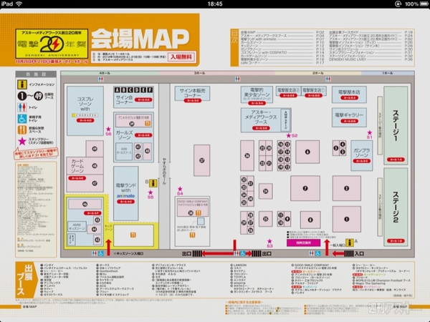This screenshot has height=322, width=430.
Task: Tap stamp rally star S1 near ステージ1
Action: pyautogui.click(x=369, y=133)
